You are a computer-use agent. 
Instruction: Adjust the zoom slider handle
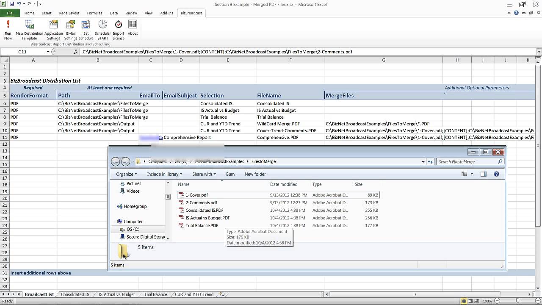pos(517,301)
